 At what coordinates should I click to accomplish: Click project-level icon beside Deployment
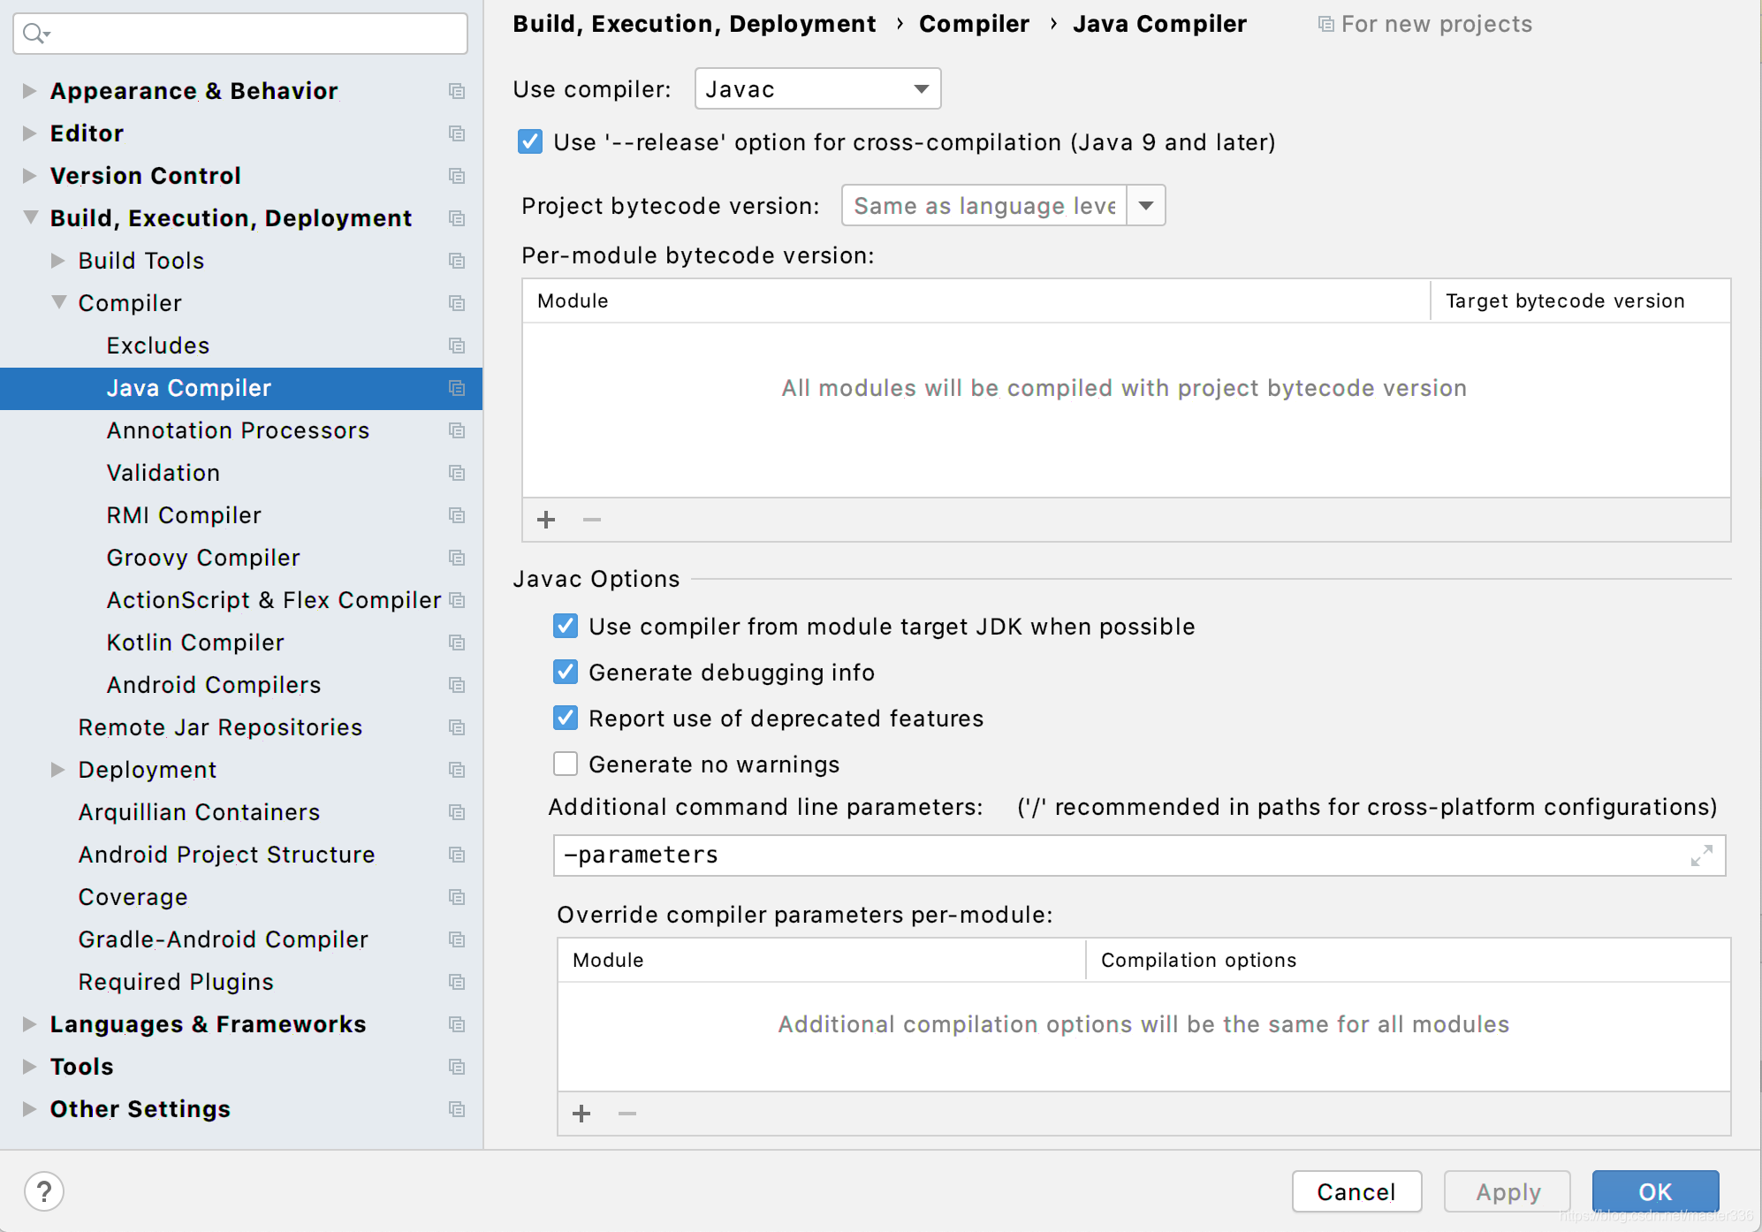[457, 770]
